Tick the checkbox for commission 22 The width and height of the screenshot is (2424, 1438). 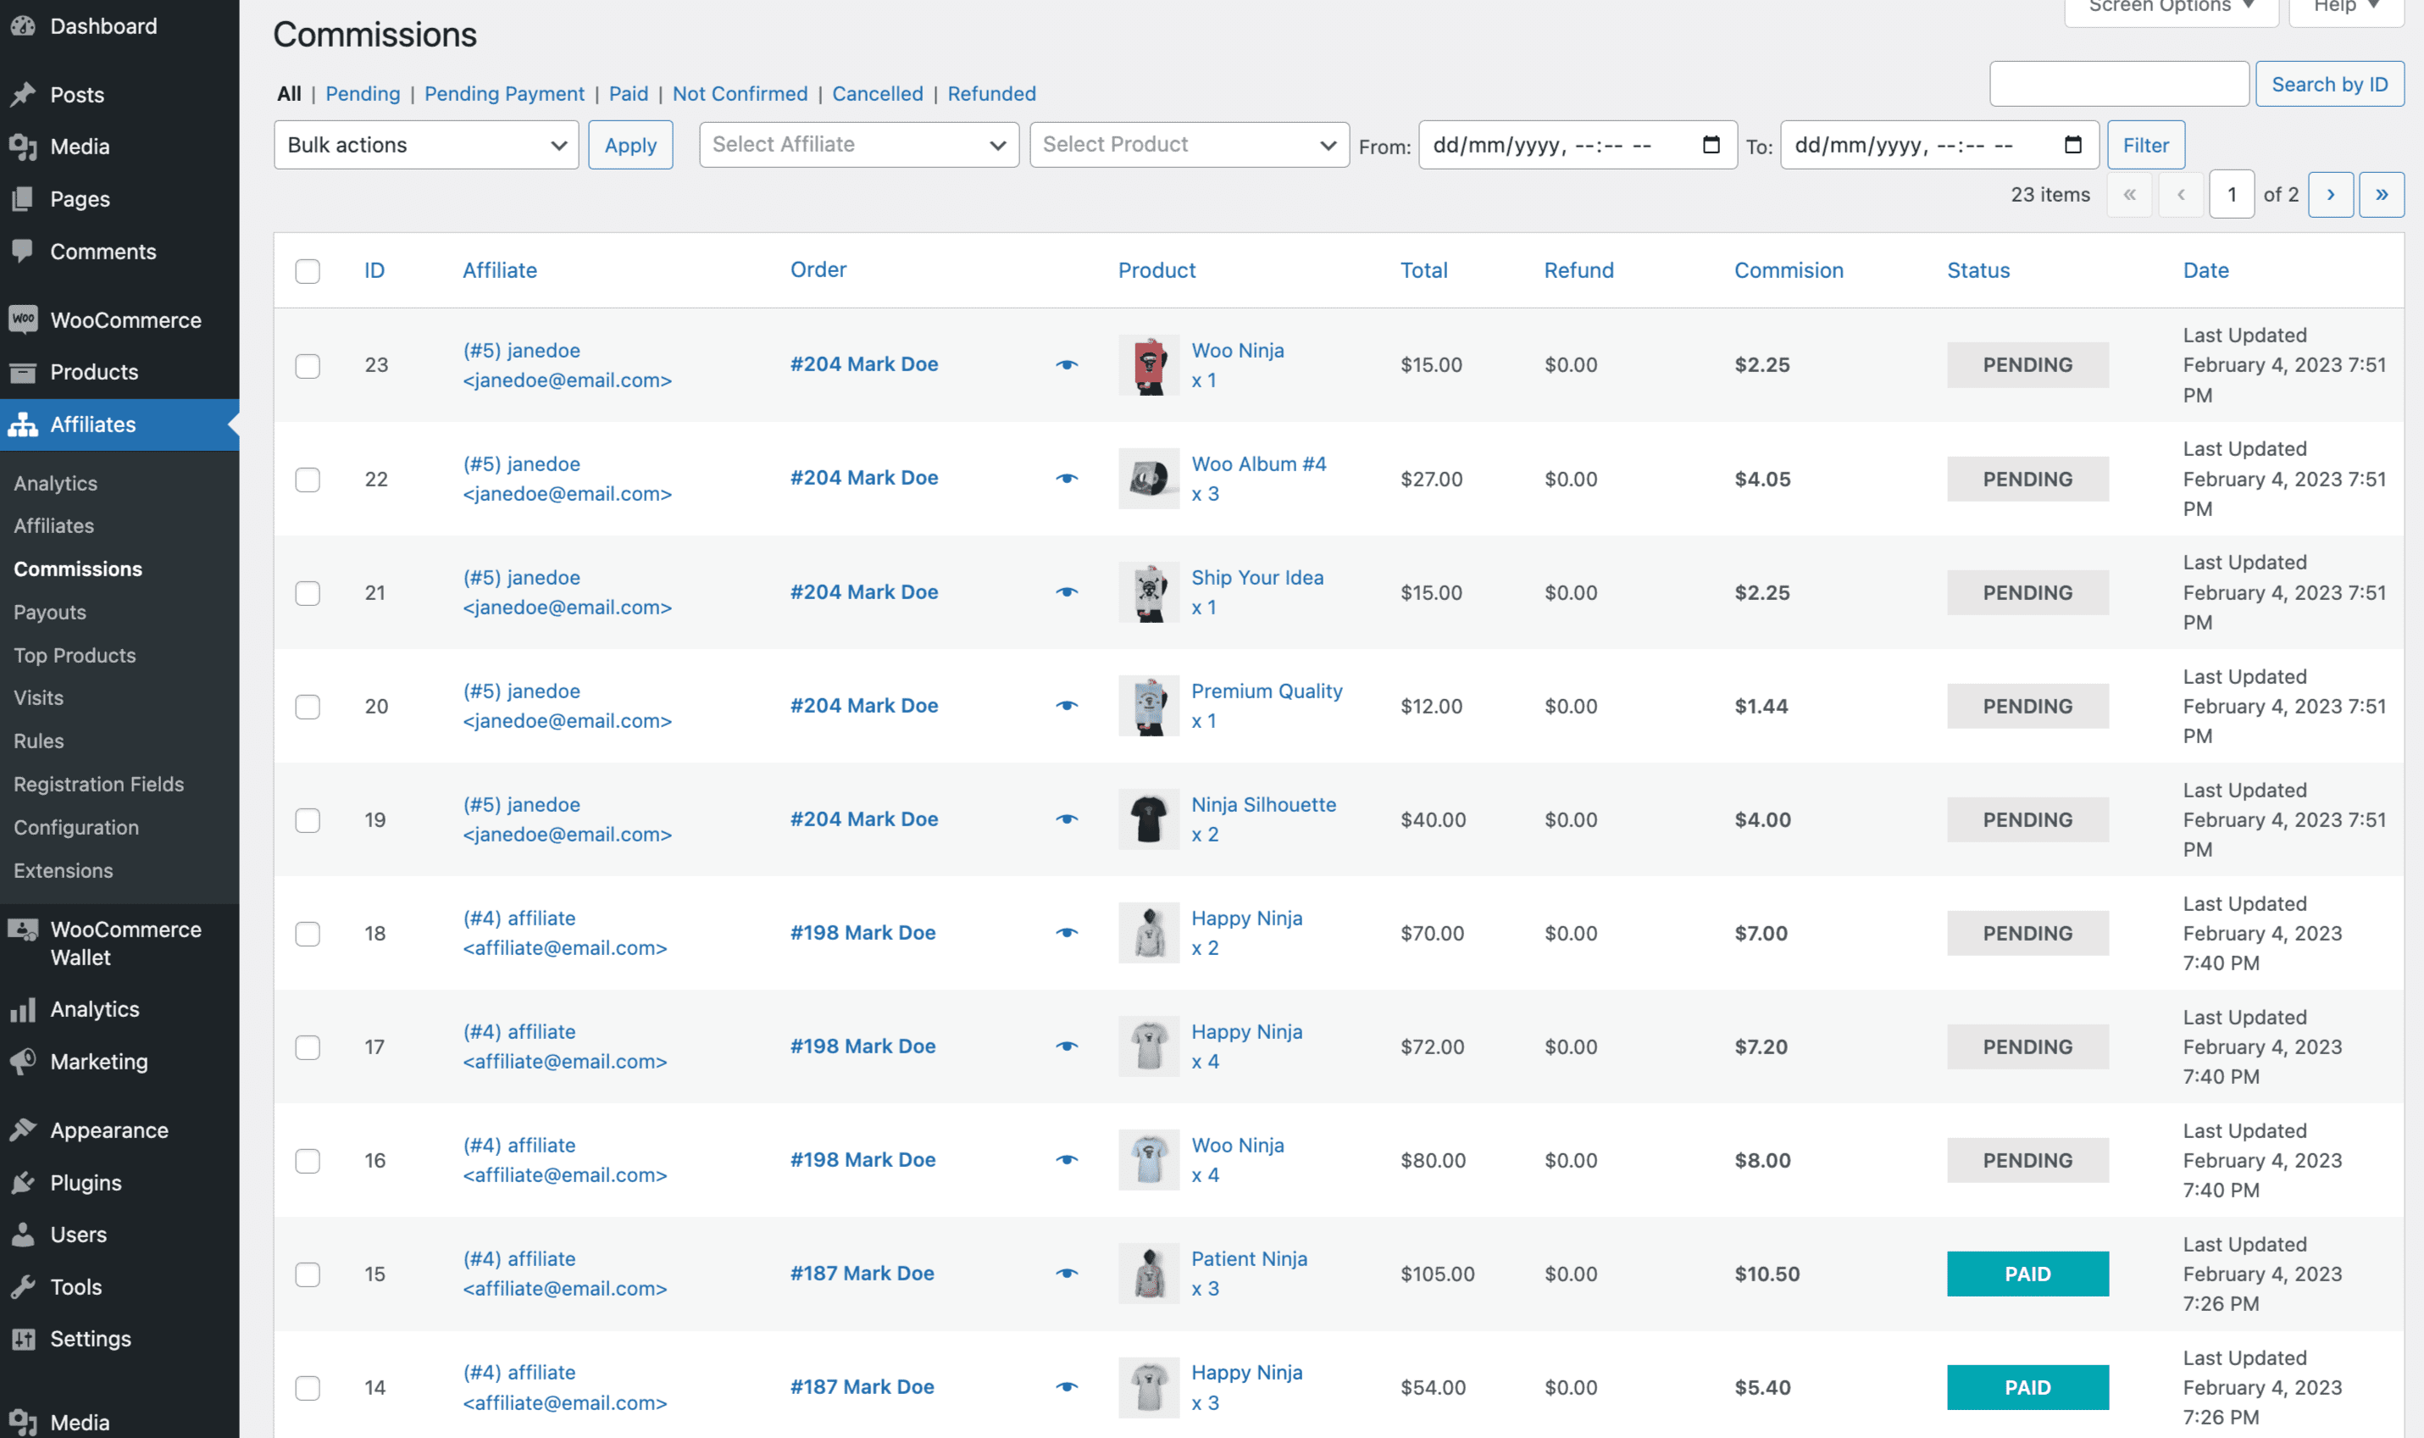click(307, 480)
